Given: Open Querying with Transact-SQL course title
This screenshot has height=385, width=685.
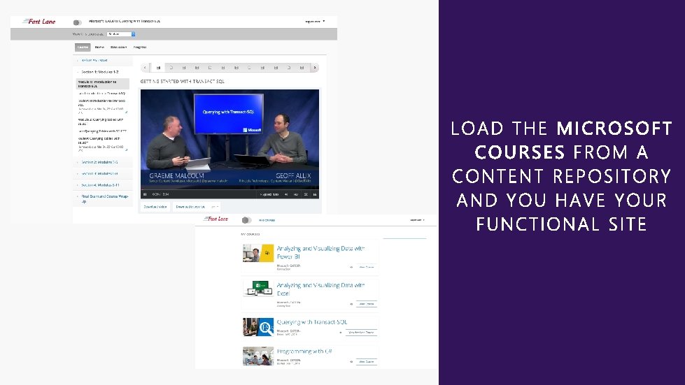Looking at the screenshot, I should pos(312,322).
